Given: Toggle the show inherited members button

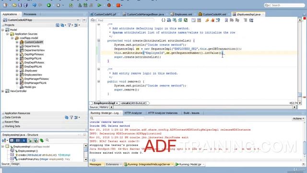Looking at the screenshot, I should click(x=36, y=140).
